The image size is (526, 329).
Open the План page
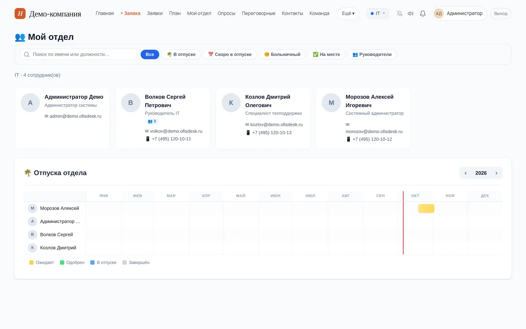[x=175, y=14]
